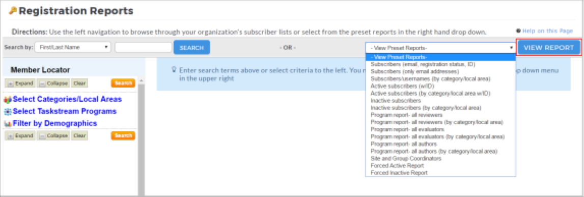584x197 pixels.
Task: Click the Filter by Demographics chart icon
Action: [8, 124]
